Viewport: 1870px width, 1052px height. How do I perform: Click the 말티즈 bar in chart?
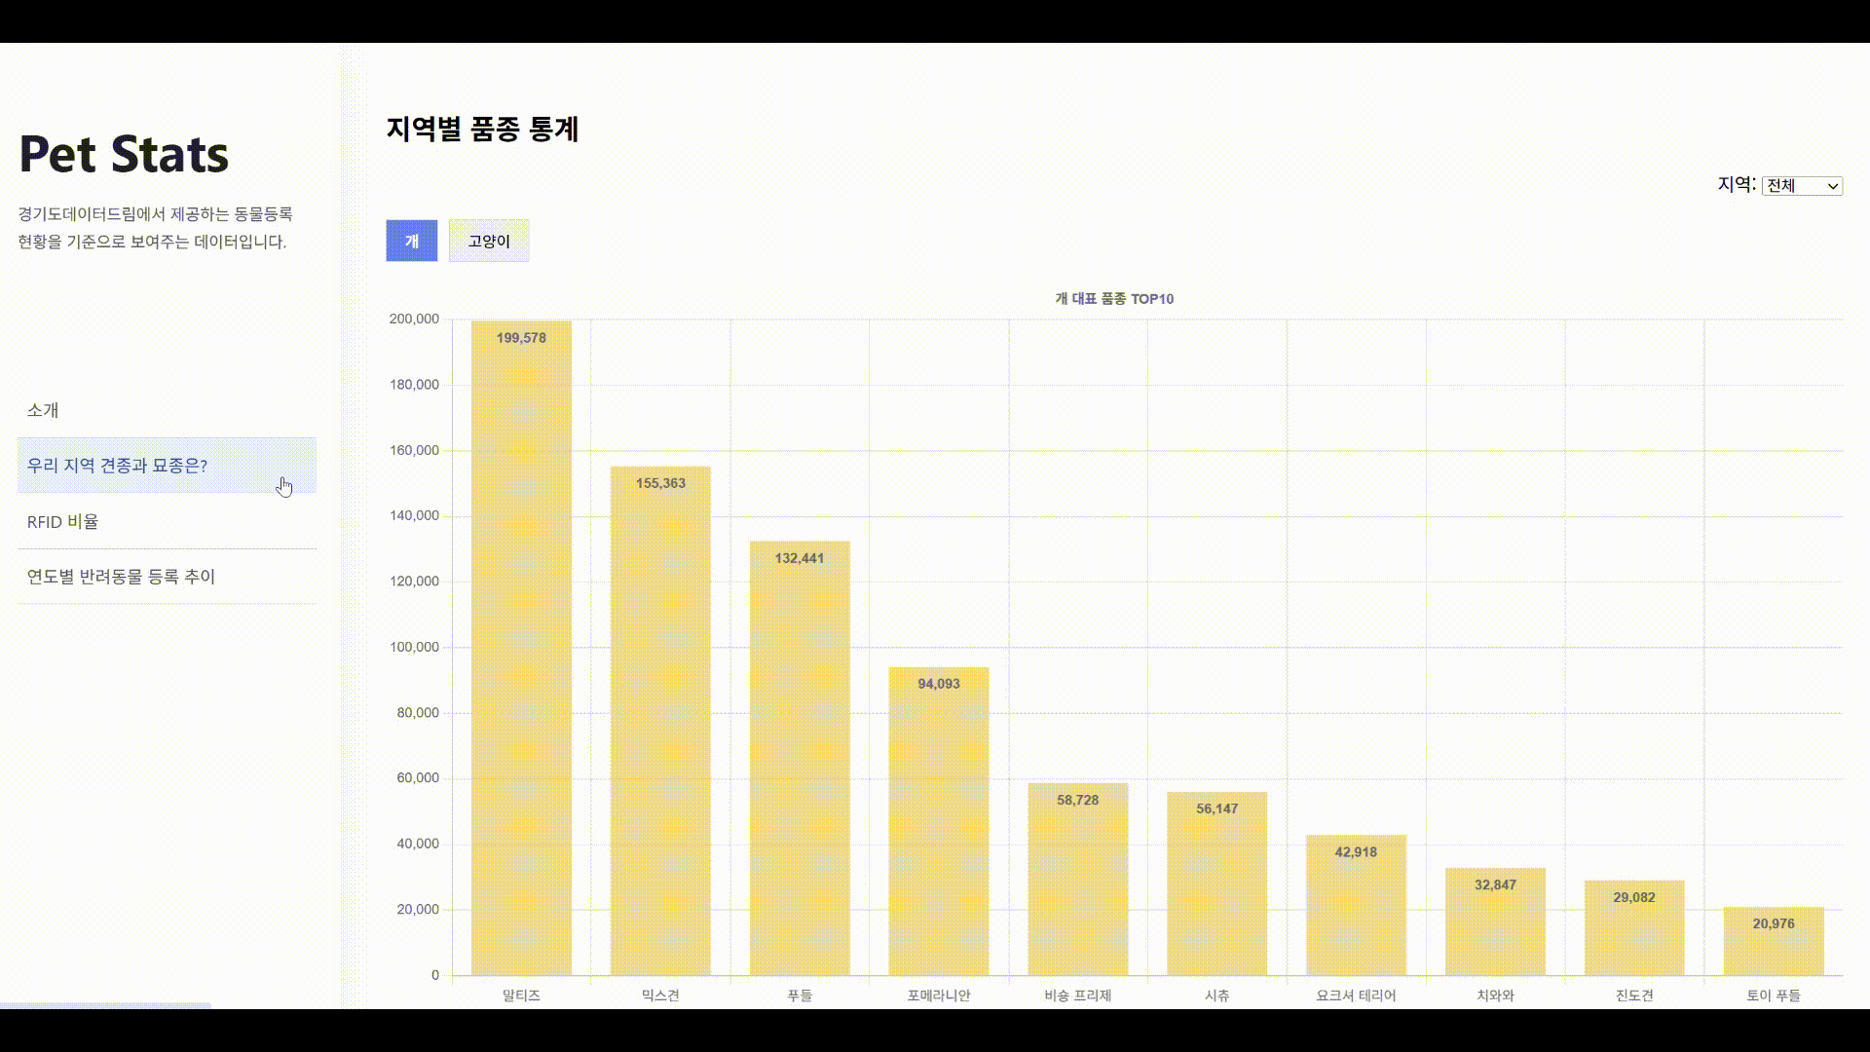tap(521, 648)
